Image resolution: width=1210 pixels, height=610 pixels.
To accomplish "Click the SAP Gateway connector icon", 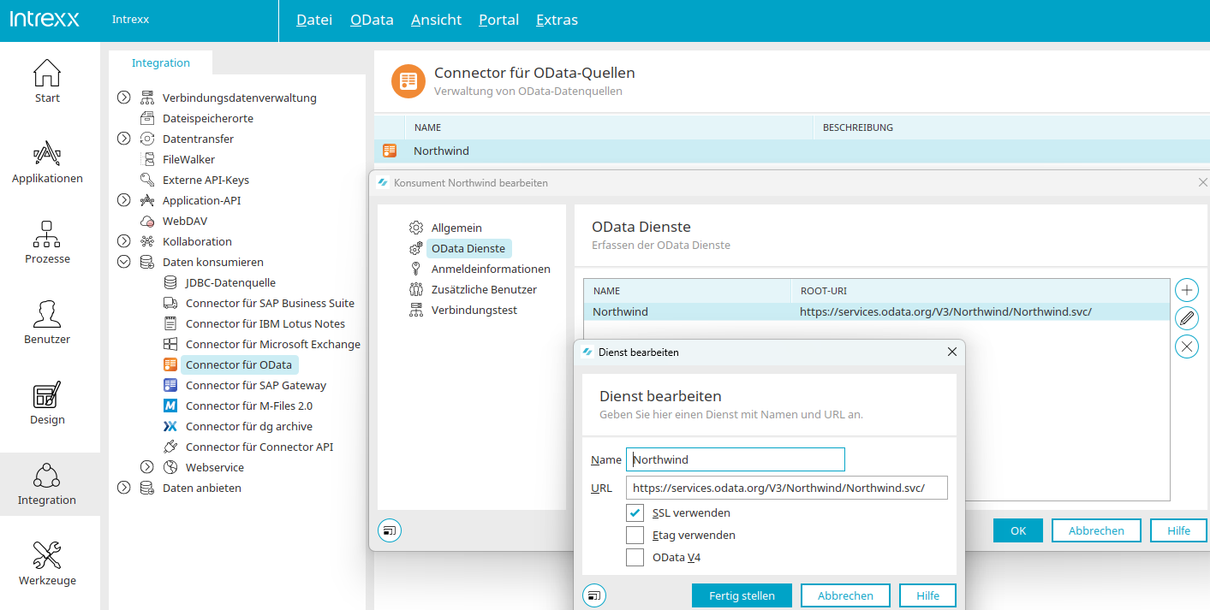I will click(x=170, y=385).
